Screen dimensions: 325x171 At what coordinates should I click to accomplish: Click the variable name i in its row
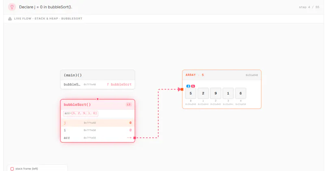click(x=65, y=130)
